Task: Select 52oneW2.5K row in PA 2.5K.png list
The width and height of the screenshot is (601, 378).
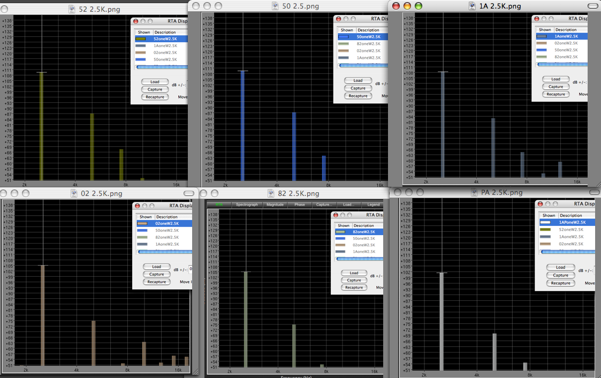Action: (x=567, y=230)
